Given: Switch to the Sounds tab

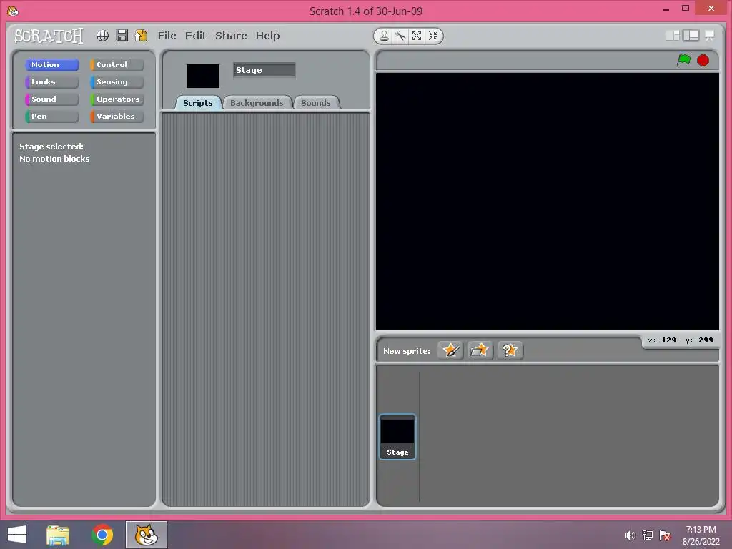Looking at the screenshot, I should pos(315,103).
